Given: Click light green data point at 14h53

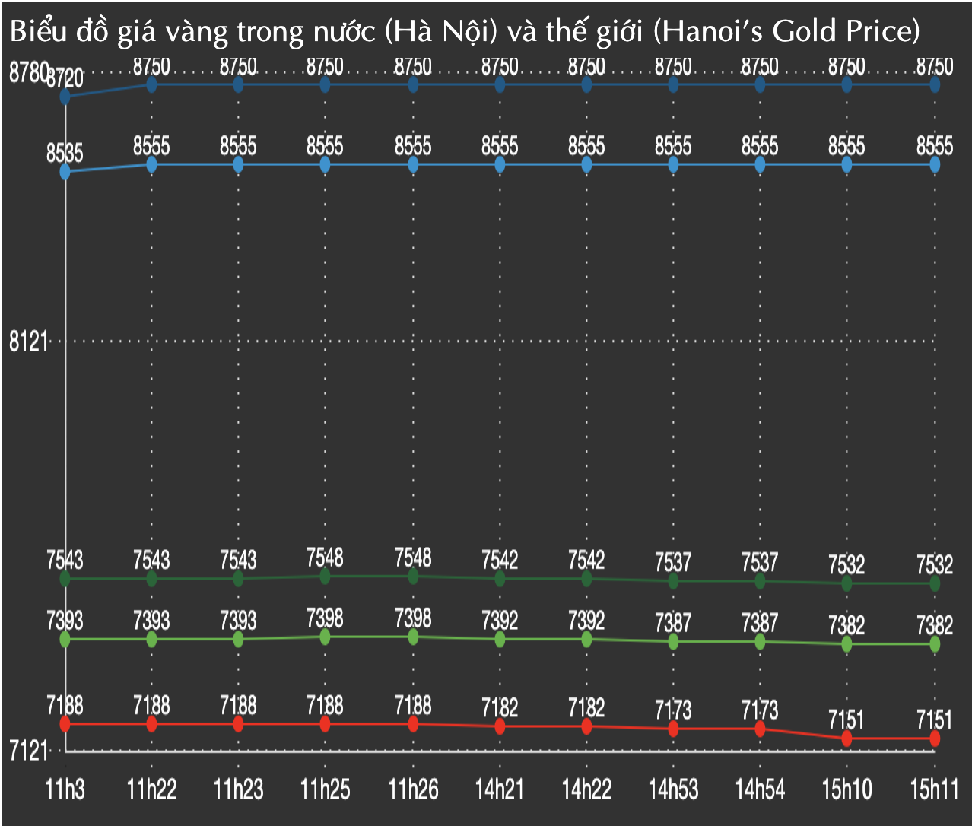Looking at the screenshot, I should coord(673,642).
